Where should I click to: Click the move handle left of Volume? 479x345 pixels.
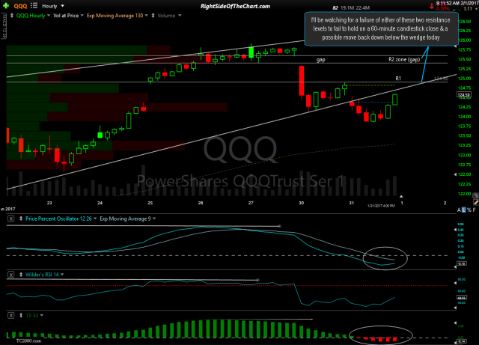click(153, 16)
